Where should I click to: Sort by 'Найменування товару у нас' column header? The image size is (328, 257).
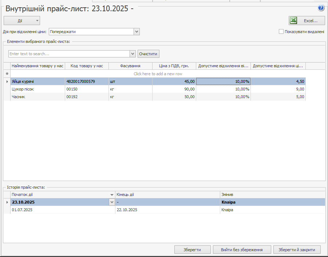pos(37,66)
